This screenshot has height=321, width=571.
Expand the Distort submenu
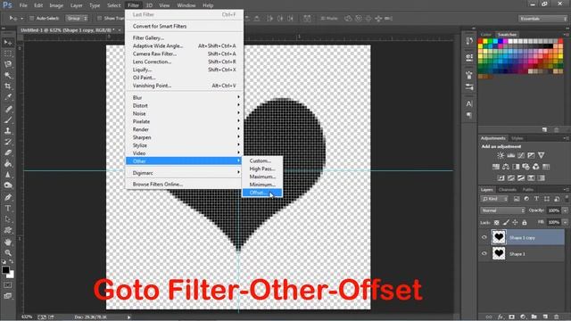click(x=185, y=105)
